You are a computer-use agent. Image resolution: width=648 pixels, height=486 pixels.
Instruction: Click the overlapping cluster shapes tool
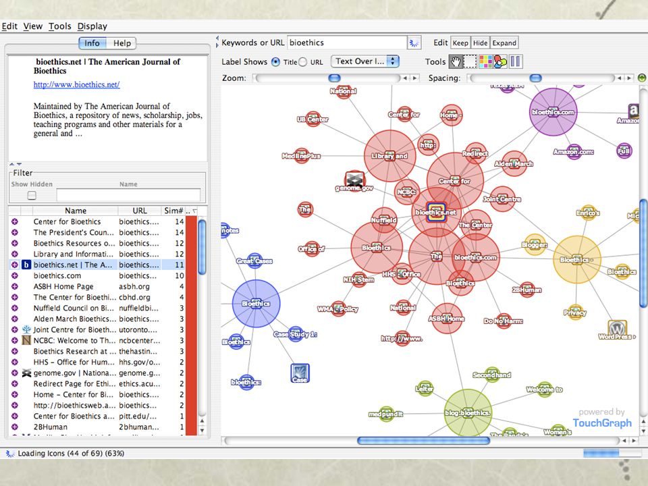pyautogui.click(x=500, y=62)
